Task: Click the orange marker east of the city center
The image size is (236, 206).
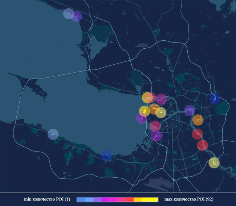Action: 198,120
